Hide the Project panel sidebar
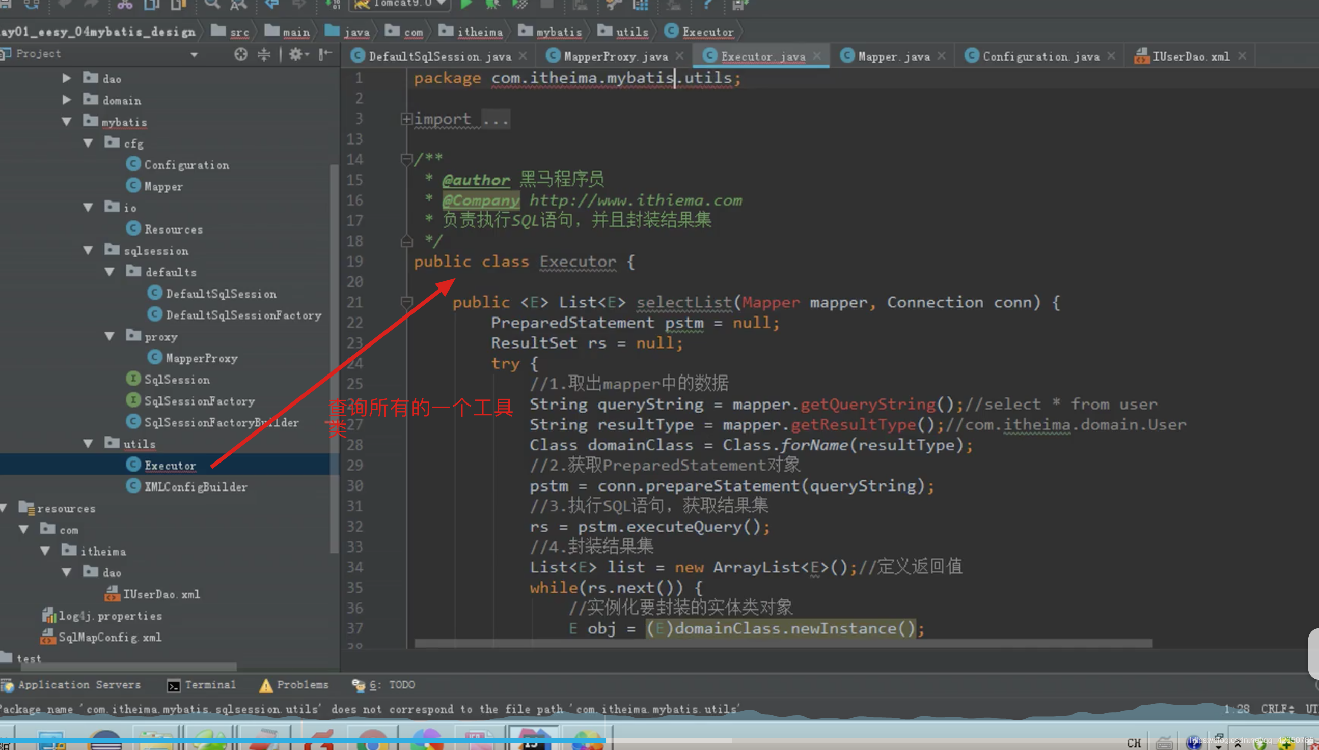This screenshot has width=1319, height=750. pyautogui.click(x=325, y=54)
